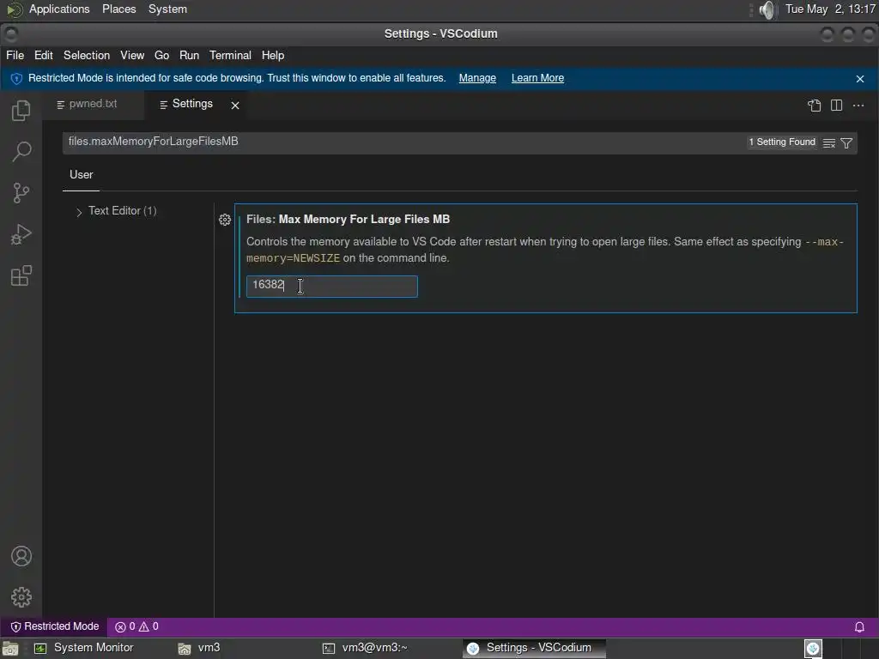This screenshot has height=659, width=879.
Task: Click the '1 Setting Found' indicator
Action: [781, 142]
